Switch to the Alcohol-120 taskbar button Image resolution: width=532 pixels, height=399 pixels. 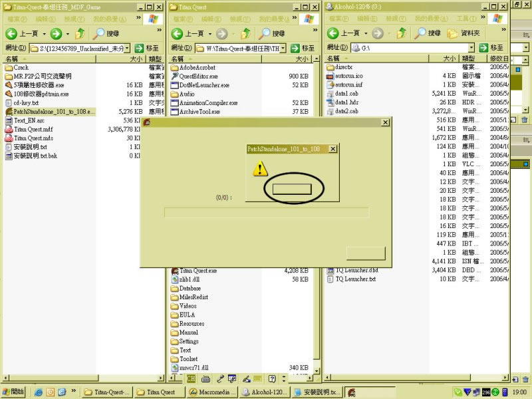pyautogui.click(x=265, y=392)
